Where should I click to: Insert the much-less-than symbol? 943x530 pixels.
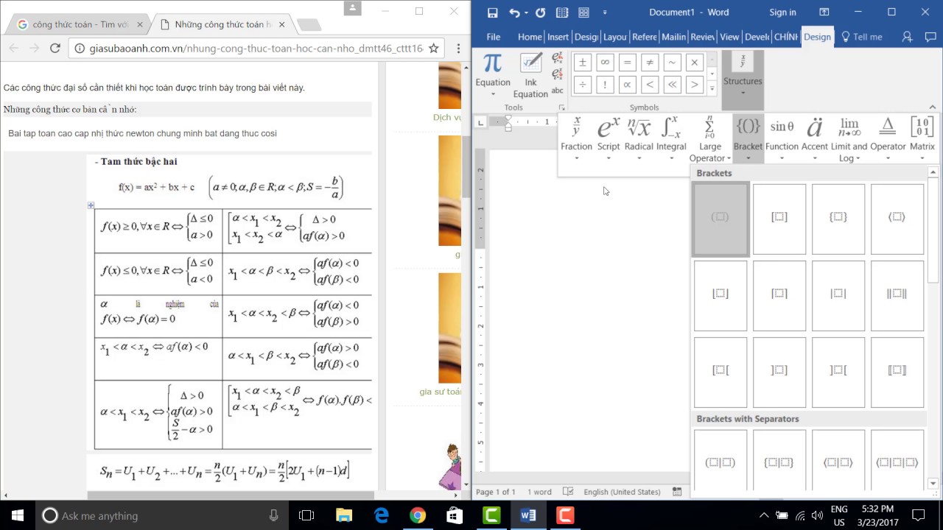coord(671,85)
